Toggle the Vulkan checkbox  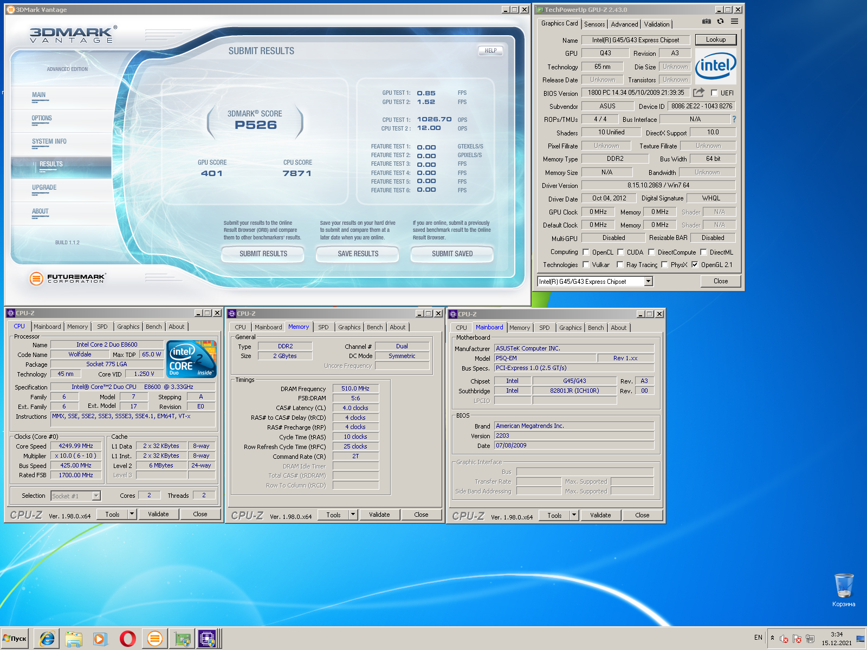click(586, 264)
